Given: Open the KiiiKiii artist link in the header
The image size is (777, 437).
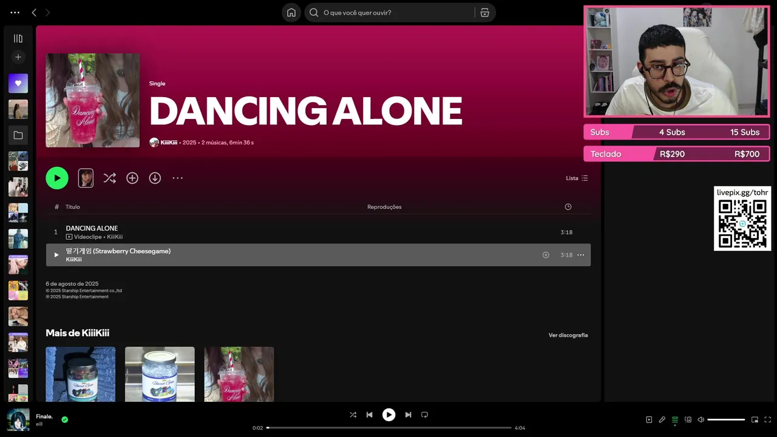Looking at the screenshot, I should tap(169, 143).
